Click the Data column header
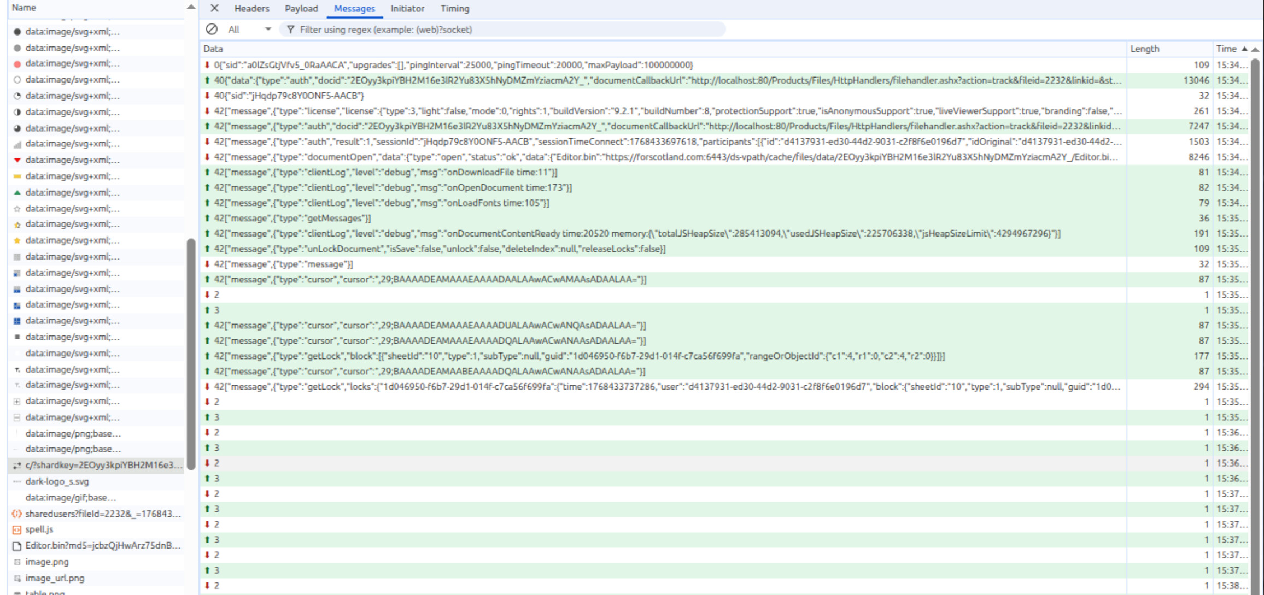Viewport: 1264px width, 595px height. [213, 49]
